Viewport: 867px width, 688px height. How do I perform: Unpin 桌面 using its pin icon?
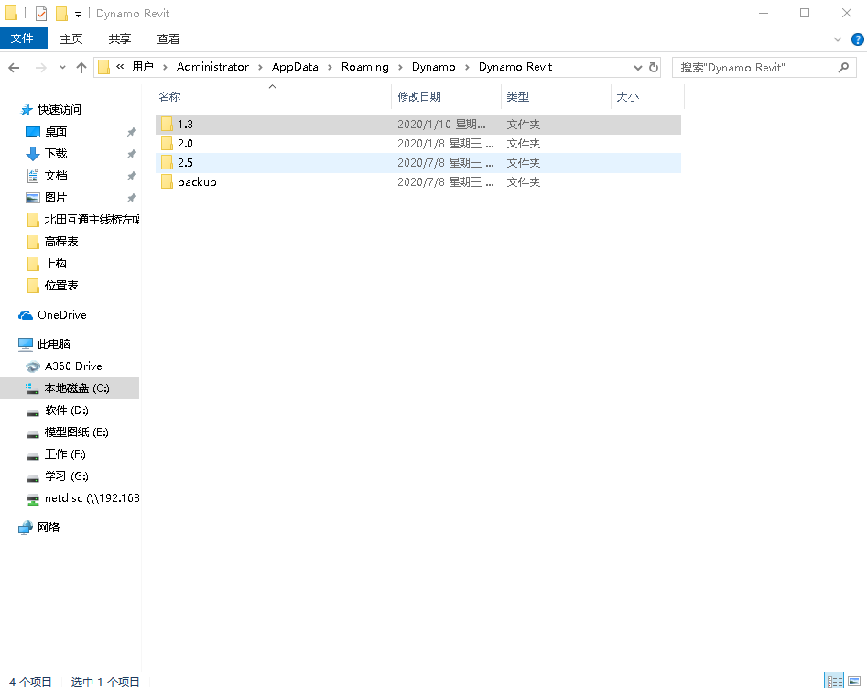point(131,132)
